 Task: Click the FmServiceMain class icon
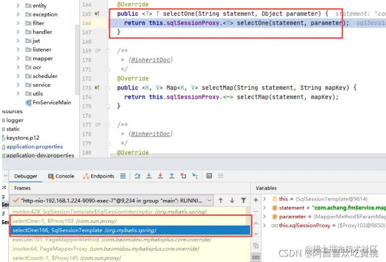29,102
